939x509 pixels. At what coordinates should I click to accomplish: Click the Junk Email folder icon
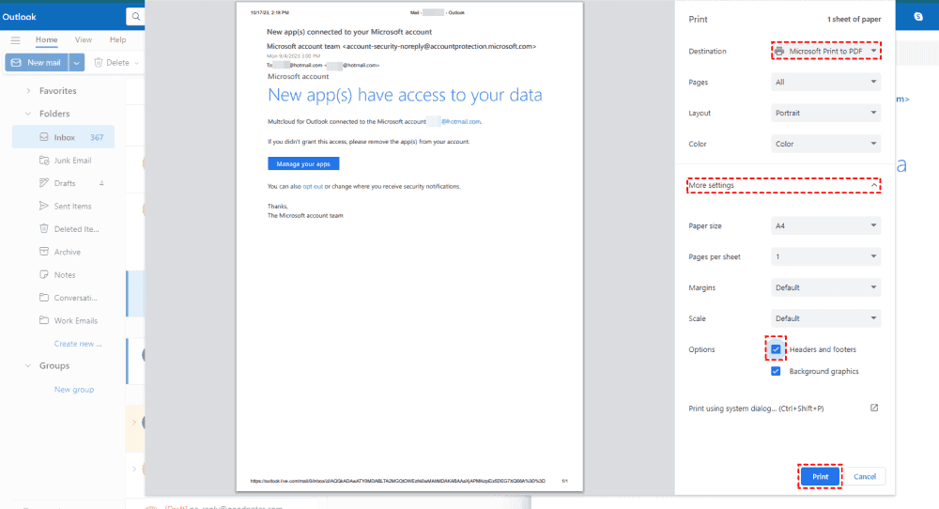(44, 160)
